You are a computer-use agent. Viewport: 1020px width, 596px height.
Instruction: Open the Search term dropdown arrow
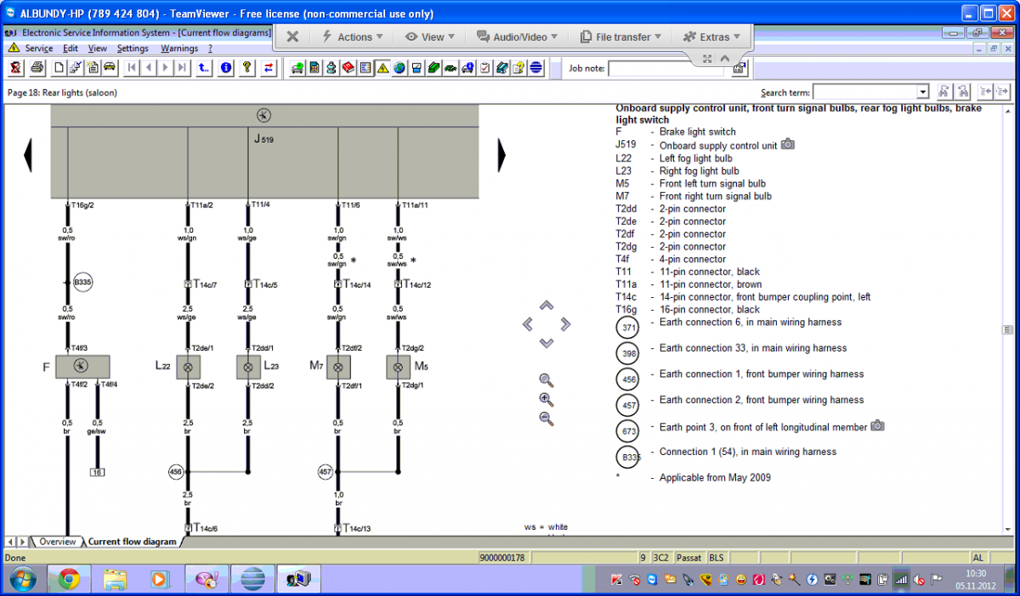923,92
